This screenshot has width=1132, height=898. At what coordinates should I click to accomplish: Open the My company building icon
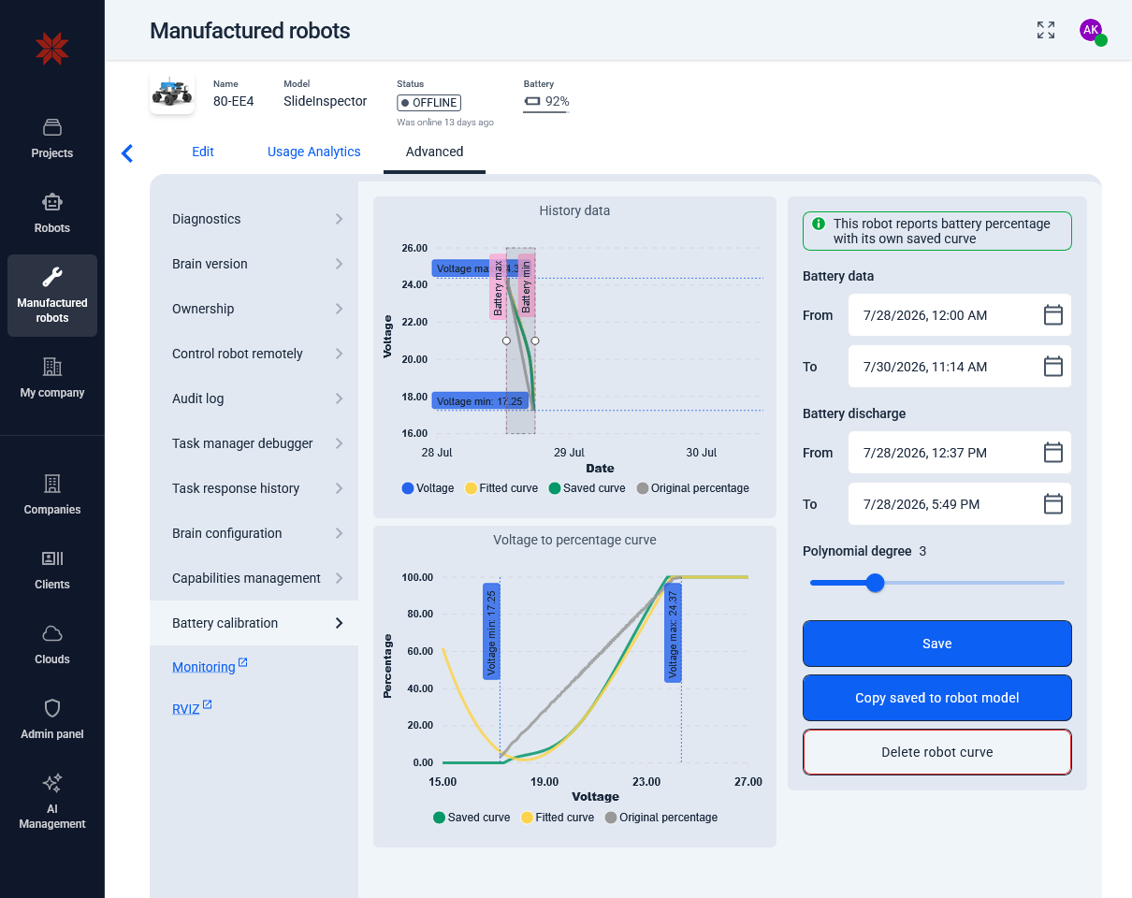(52, 367)
